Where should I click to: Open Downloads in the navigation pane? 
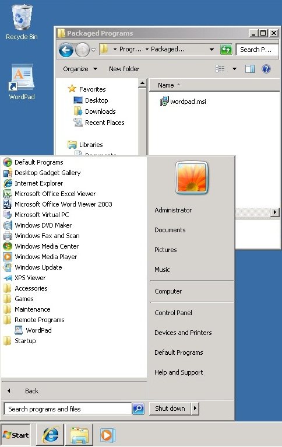click(94, 111)
